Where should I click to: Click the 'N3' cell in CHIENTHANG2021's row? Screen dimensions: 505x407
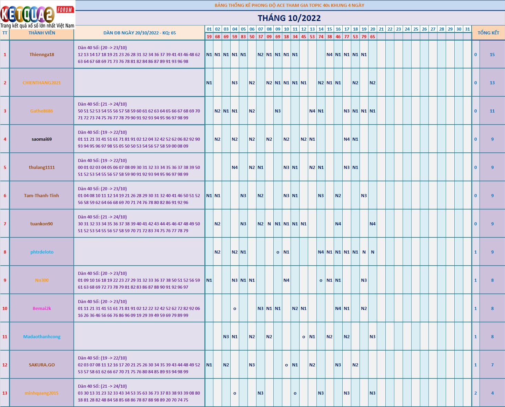pos(235,83)
